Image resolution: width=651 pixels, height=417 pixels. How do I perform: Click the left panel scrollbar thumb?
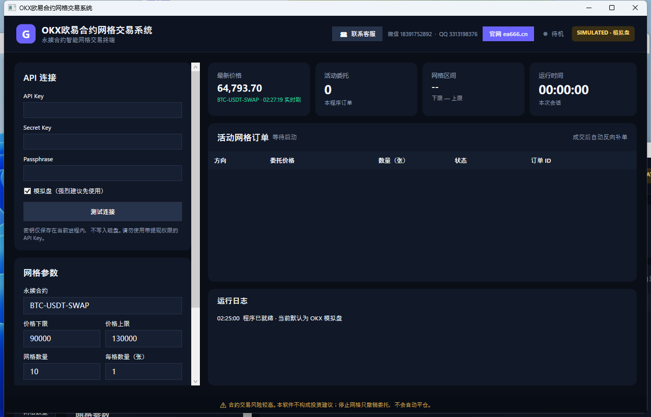click(x=196, y=190)
